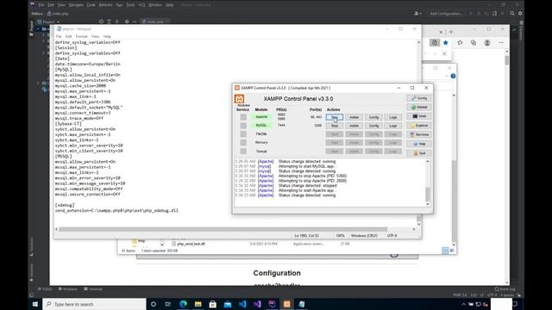Open Mail app from taskbar
The image size is (552, 310).
tap(228, 304)
